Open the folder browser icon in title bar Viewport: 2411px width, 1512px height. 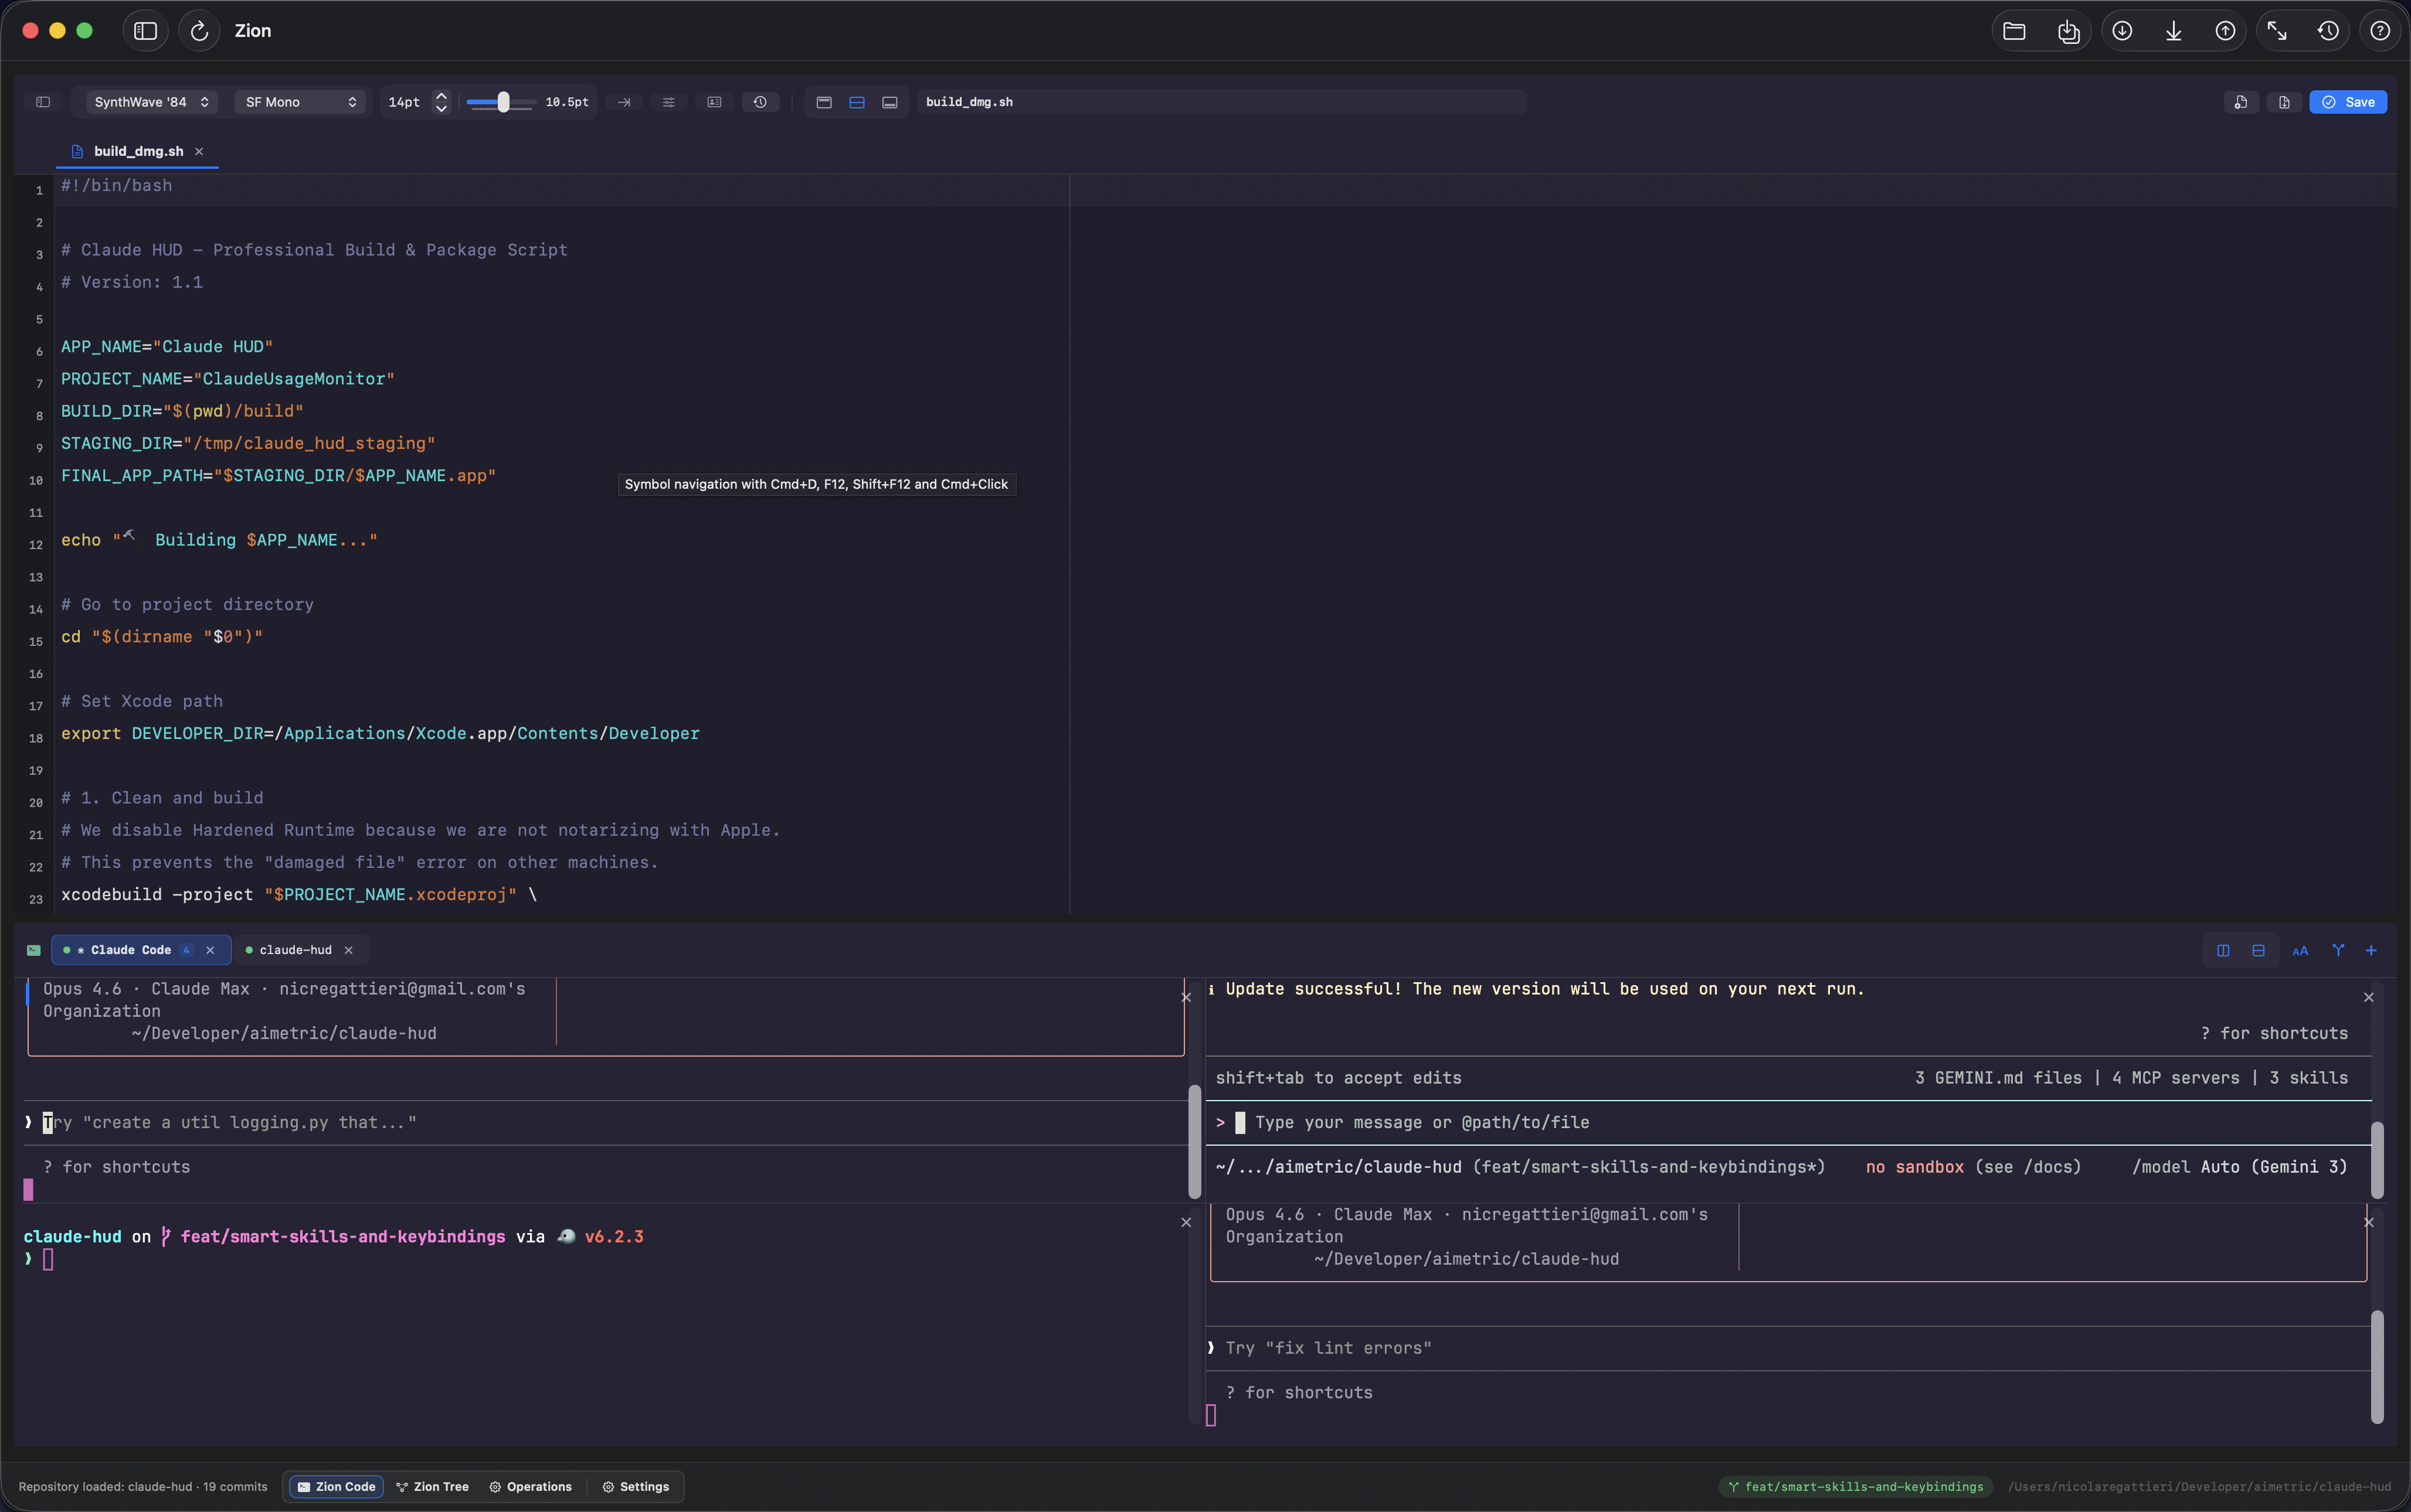[2014, 31]
